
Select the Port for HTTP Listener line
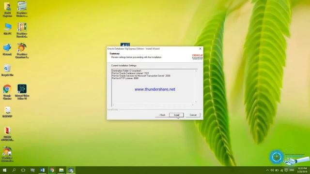click(125, 78)
